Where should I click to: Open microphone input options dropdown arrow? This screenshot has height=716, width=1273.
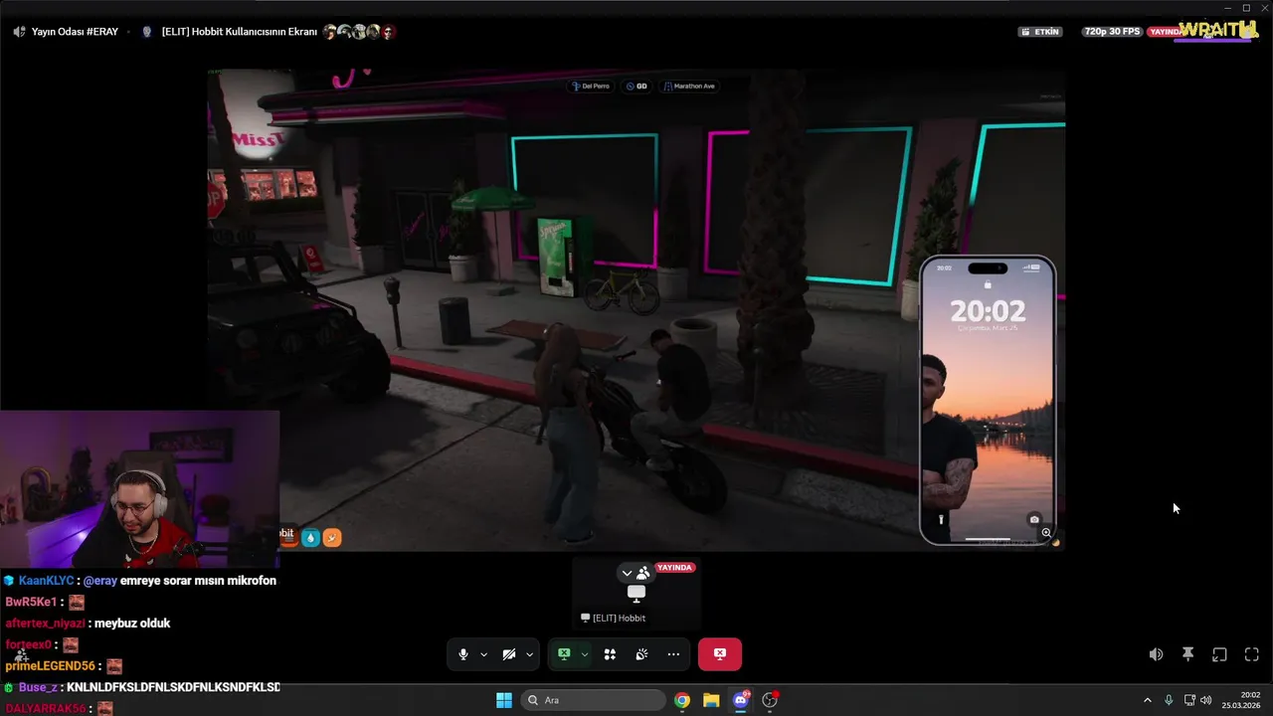coord(483,654)
